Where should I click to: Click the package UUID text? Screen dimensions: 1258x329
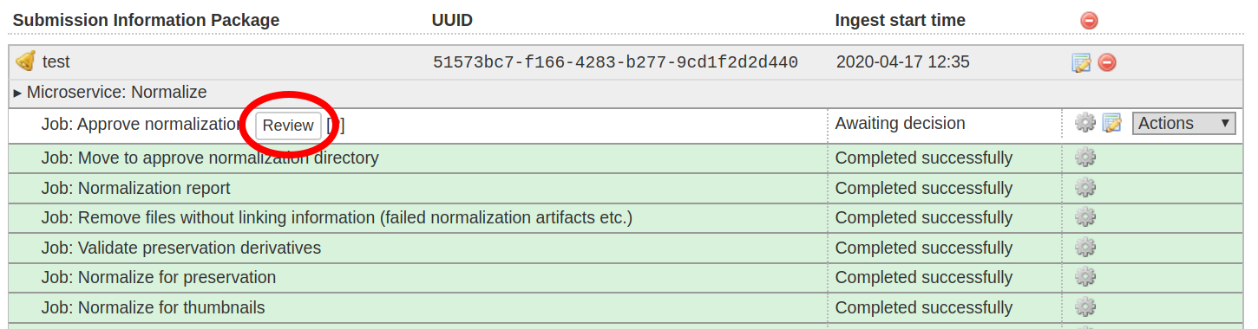point(615,62)
